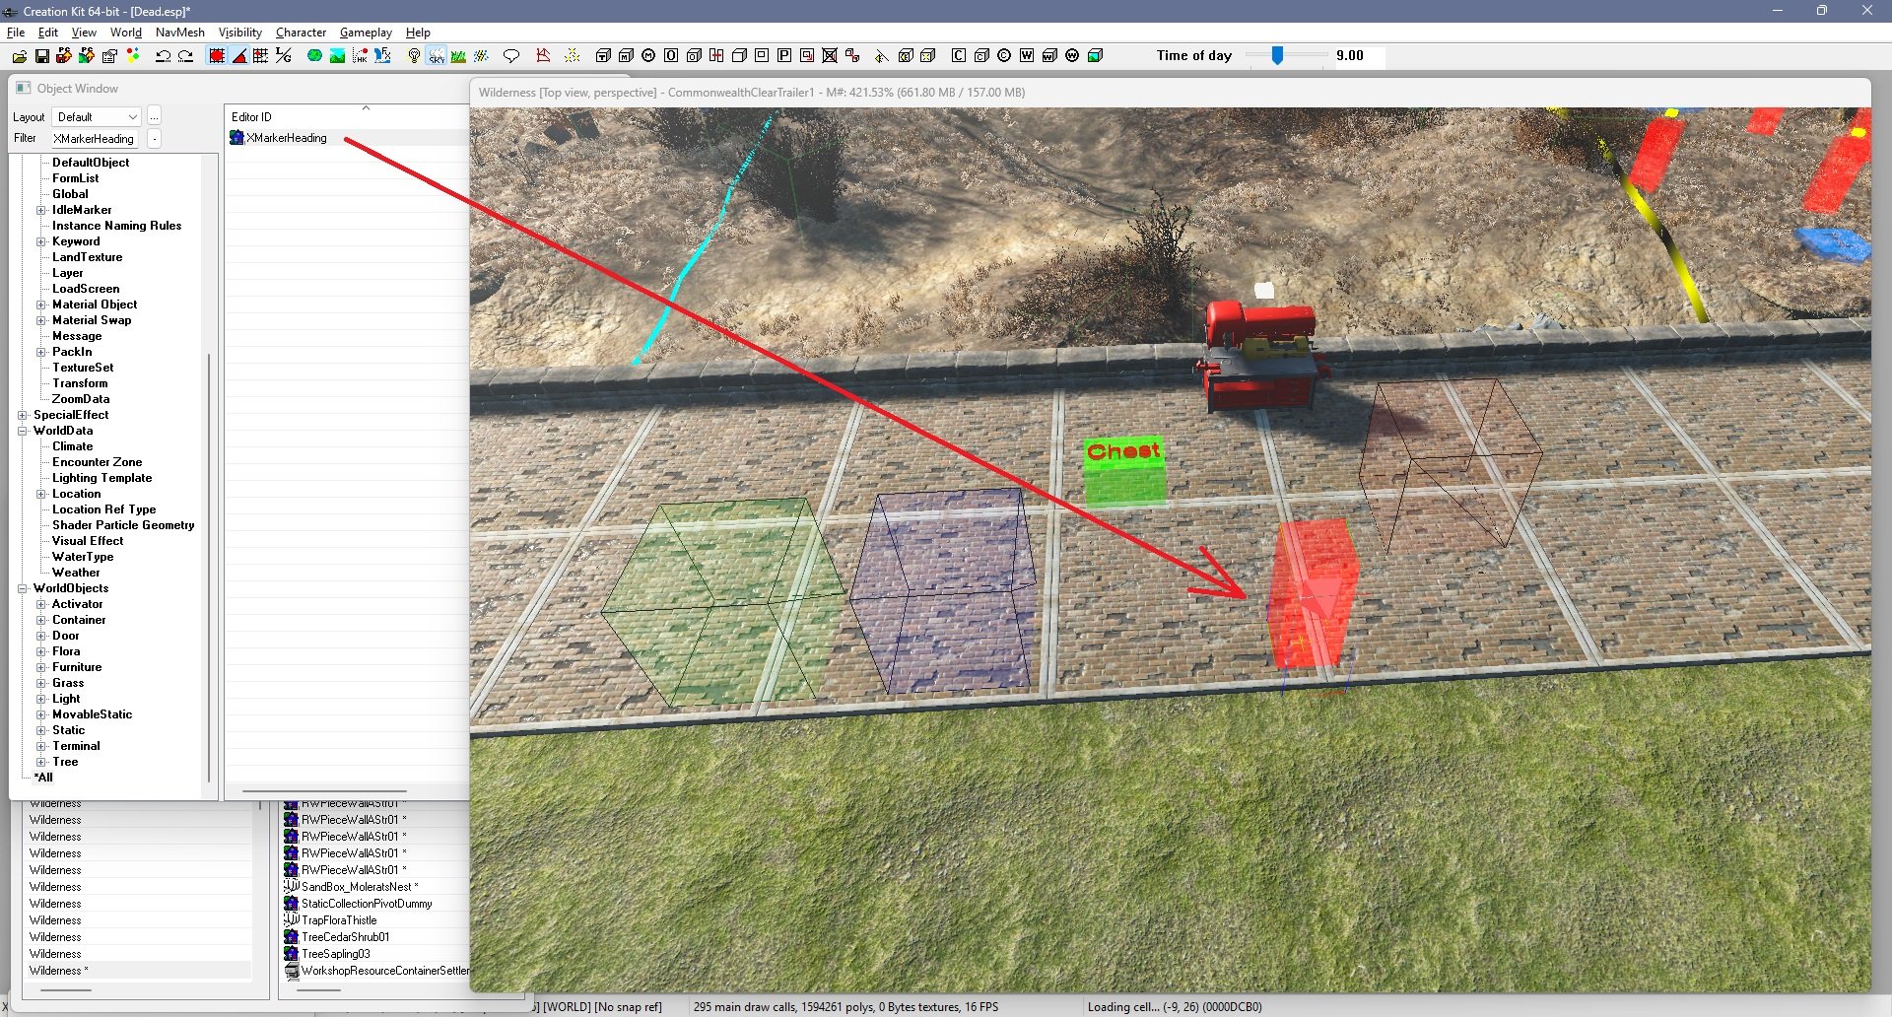Collapse the WorldObjects tree node
This screenshot has width=1892, height=1017.
coord(23,588)
